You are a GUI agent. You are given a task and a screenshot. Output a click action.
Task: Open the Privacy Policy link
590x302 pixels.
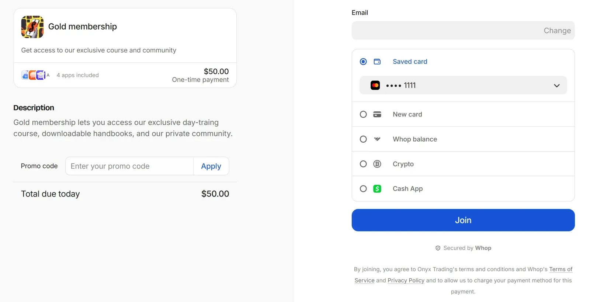(x=406, y=281)
